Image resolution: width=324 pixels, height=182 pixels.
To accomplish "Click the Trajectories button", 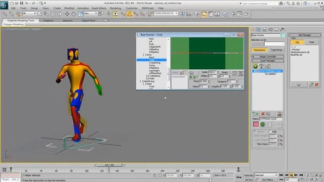I will coord(276,50).
